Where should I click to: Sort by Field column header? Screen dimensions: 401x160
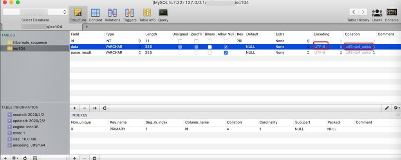[x=87, y=34]
